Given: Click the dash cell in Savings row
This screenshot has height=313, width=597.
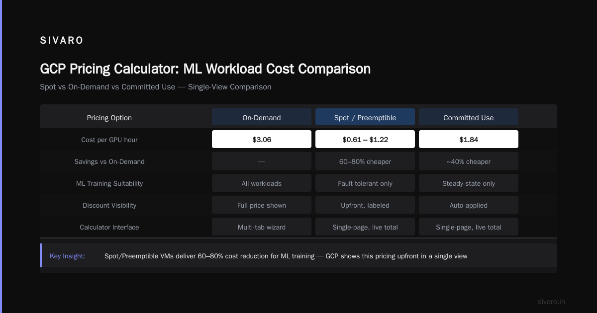Looking at the screenshot, I should tap(262, 161).
